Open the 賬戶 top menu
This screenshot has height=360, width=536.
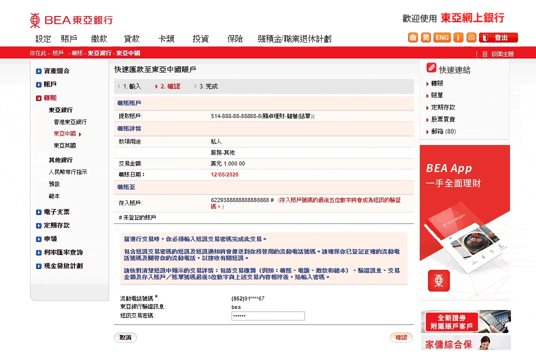pyautogui.click(x=69, y=39)
